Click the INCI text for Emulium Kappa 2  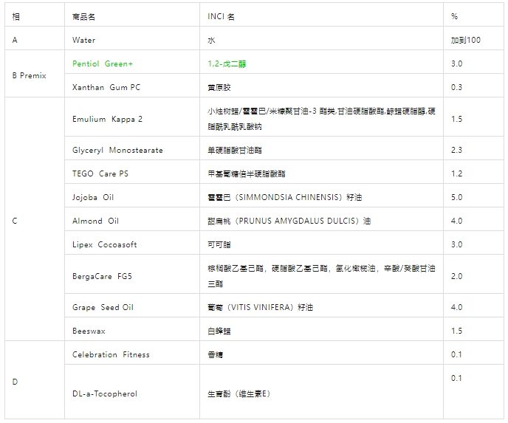pos(321,119)
